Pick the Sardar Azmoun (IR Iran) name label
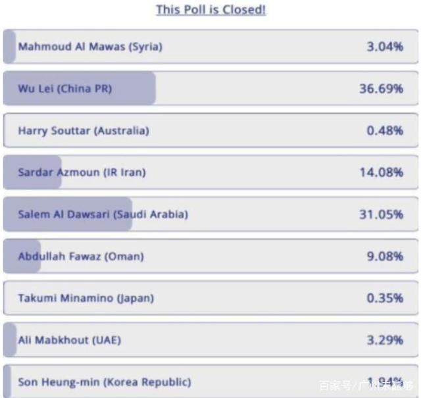Image resolution: width=421 pixels, height=398 pixels. (x=82, y=172)
